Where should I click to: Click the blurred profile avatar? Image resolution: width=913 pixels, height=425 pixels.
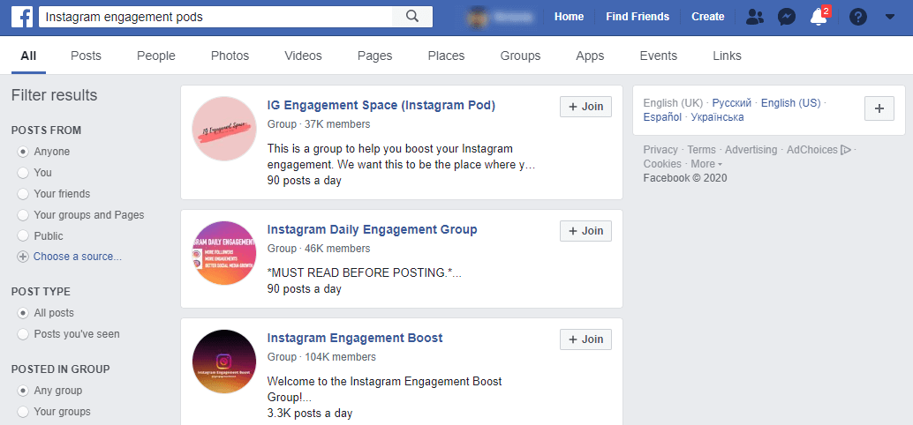tap(478, 17)
